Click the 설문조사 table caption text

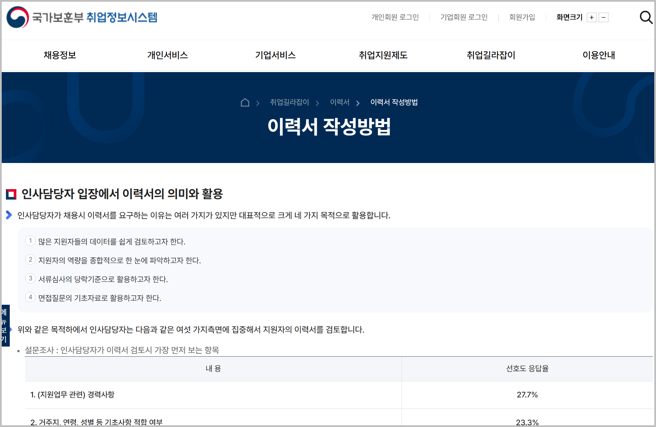[122, 350]
